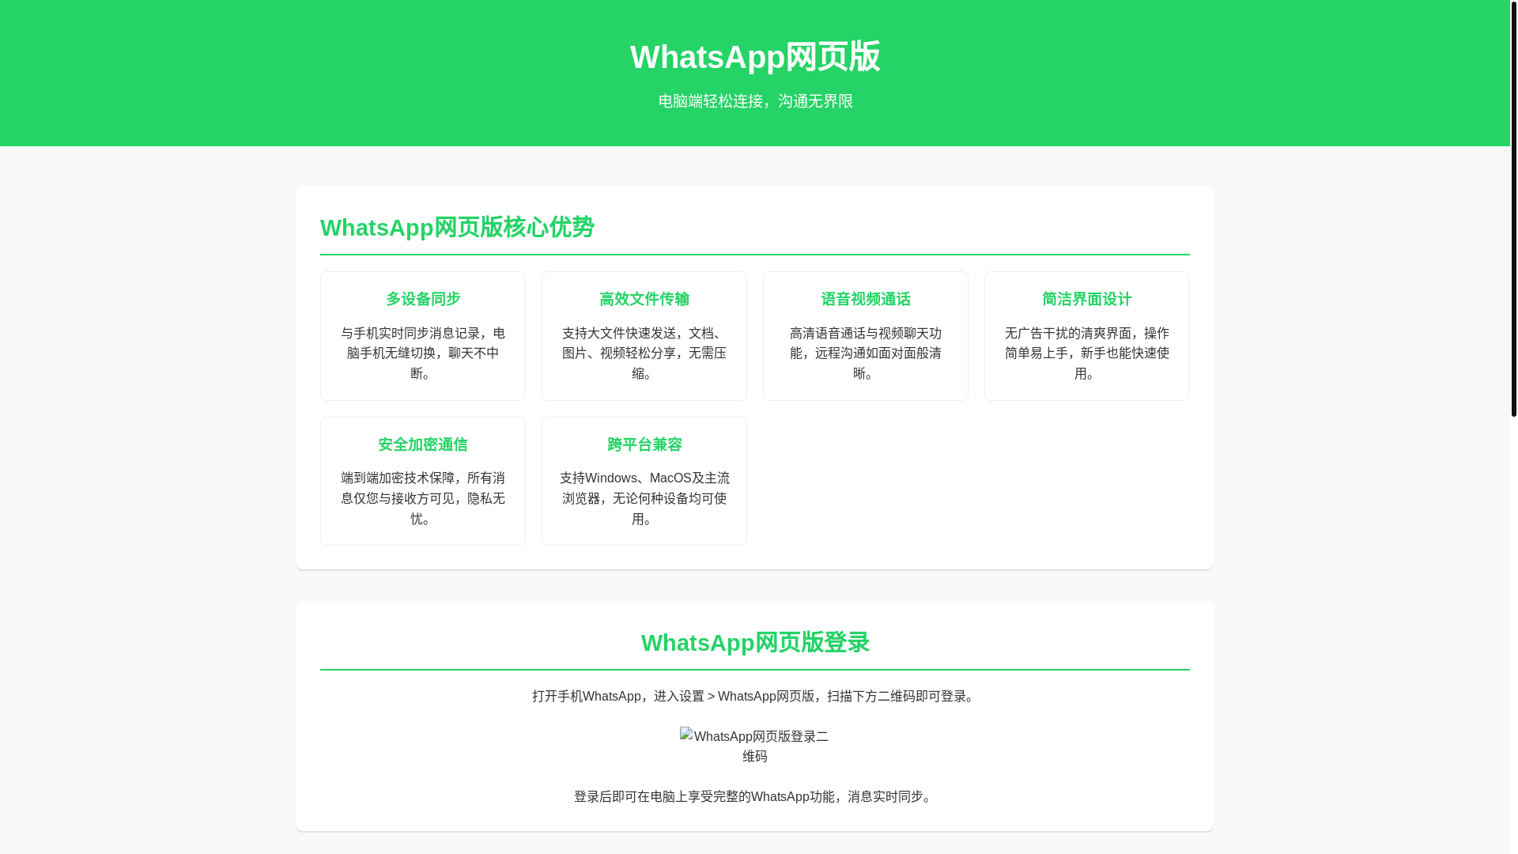The width and height of the screenshot is (1518, 854).
Task: Click the WhatsApp网页版核心优势 section heading
Action: [x=457, y=228]
